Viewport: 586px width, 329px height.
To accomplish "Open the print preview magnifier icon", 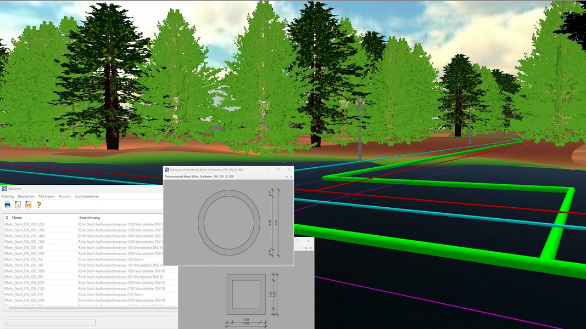I will pos(18,205).
